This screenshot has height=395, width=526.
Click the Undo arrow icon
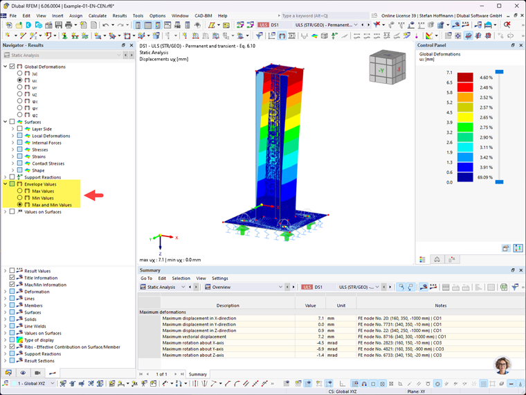tap(106, 25)
